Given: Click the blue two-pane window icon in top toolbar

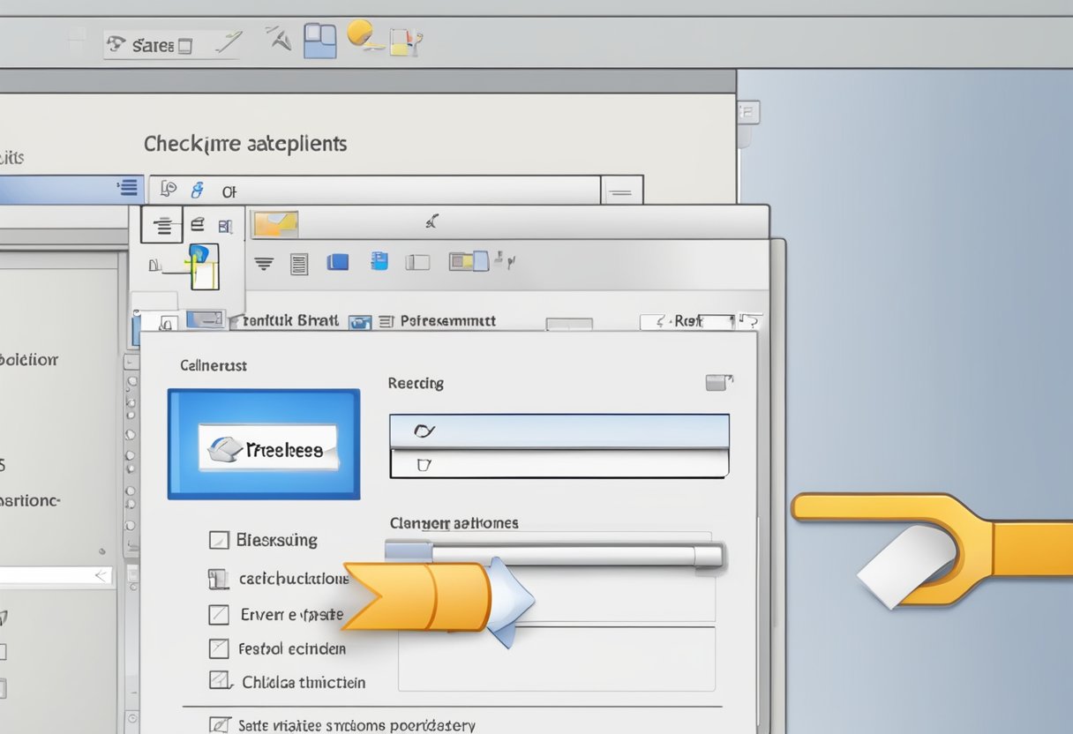Looking at the screenshot, I should (x=320, y=41).
